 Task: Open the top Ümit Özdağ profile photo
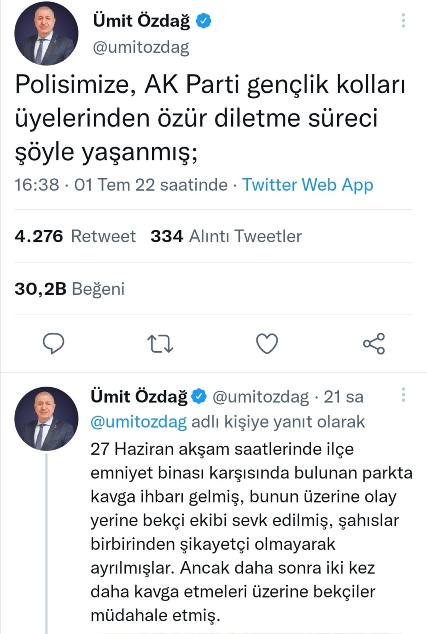46,33
